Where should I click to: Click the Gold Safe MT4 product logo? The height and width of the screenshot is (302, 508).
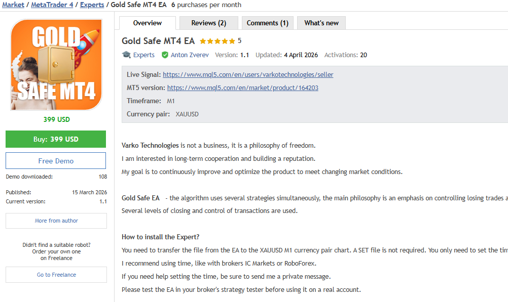[x=56, y=65]
